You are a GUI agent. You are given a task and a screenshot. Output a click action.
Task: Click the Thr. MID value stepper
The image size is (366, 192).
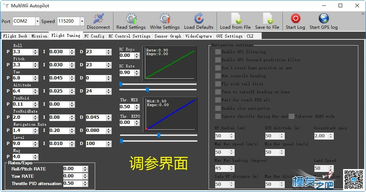coord(137,107)
